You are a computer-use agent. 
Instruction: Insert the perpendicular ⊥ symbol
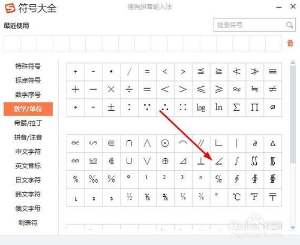pos(201,161)
